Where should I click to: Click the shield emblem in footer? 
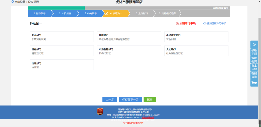click(x=100, y=112)
